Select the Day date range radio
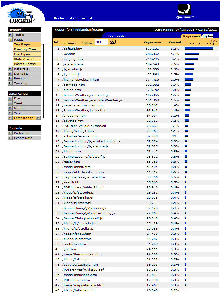220x293 pixels. 10,99
